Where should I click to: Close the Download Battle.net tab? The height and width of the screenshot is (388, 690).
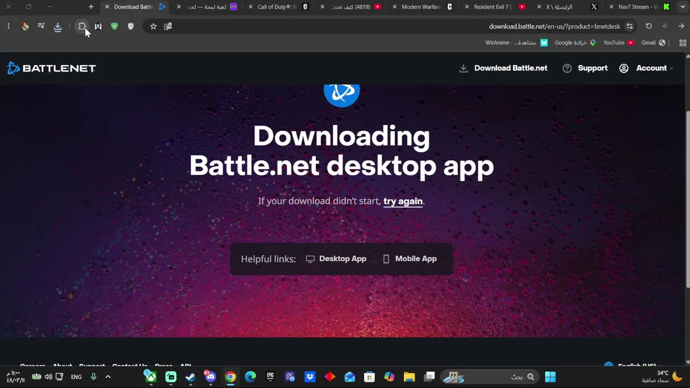pyautogui.click(x=107, y=7)
